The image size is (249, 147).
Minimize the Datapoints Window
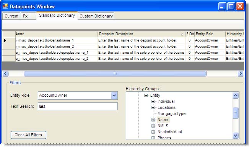pos(222,6)
